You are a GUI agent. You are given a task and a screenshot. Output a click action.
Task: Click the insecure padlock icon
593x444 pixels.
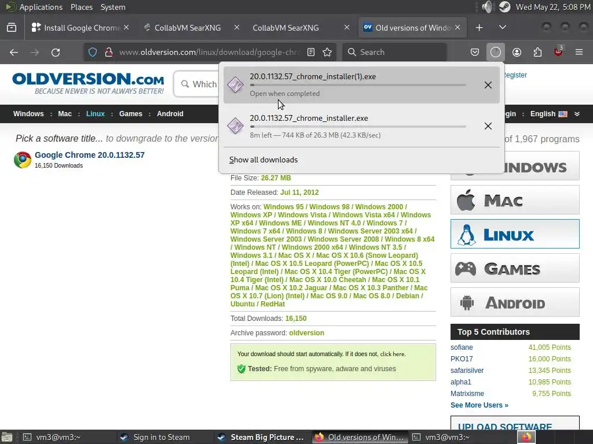click(x=109, y=52)
